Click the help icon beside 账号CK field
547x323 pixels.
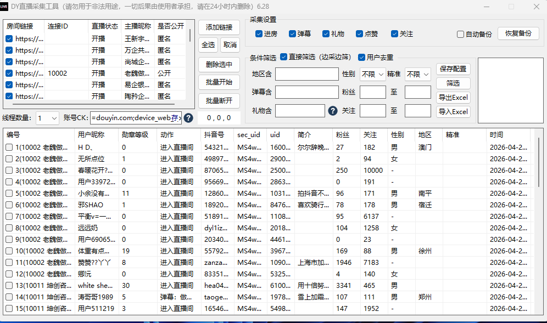pos(188,118)
